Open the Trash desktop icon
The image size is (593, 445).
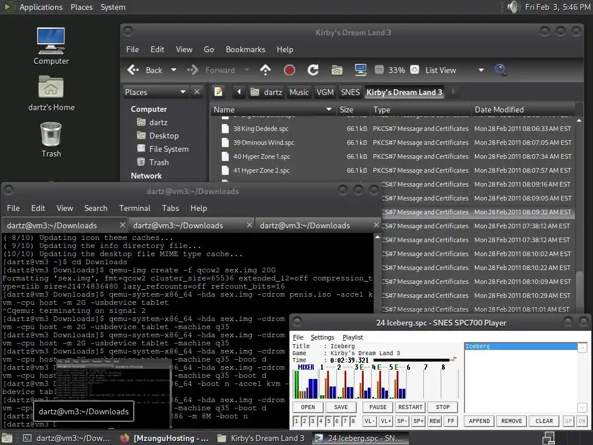pos(51,140)
